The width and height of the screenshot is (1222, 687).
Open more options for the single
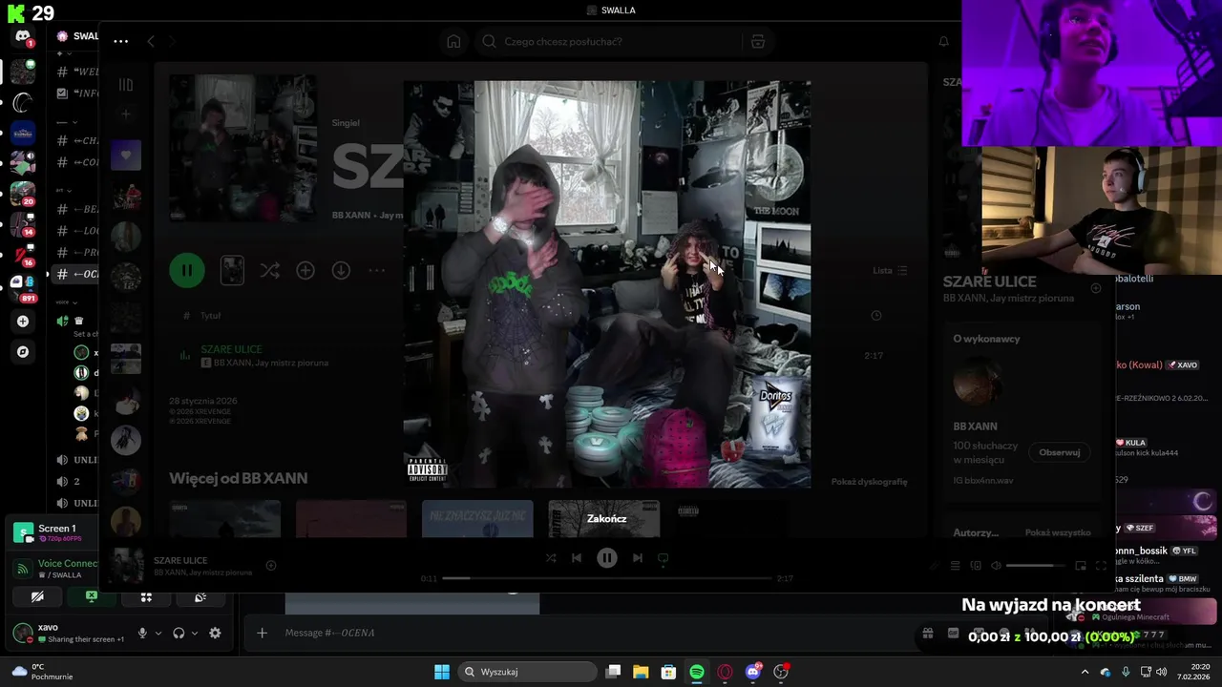click(x=377, y=271)
